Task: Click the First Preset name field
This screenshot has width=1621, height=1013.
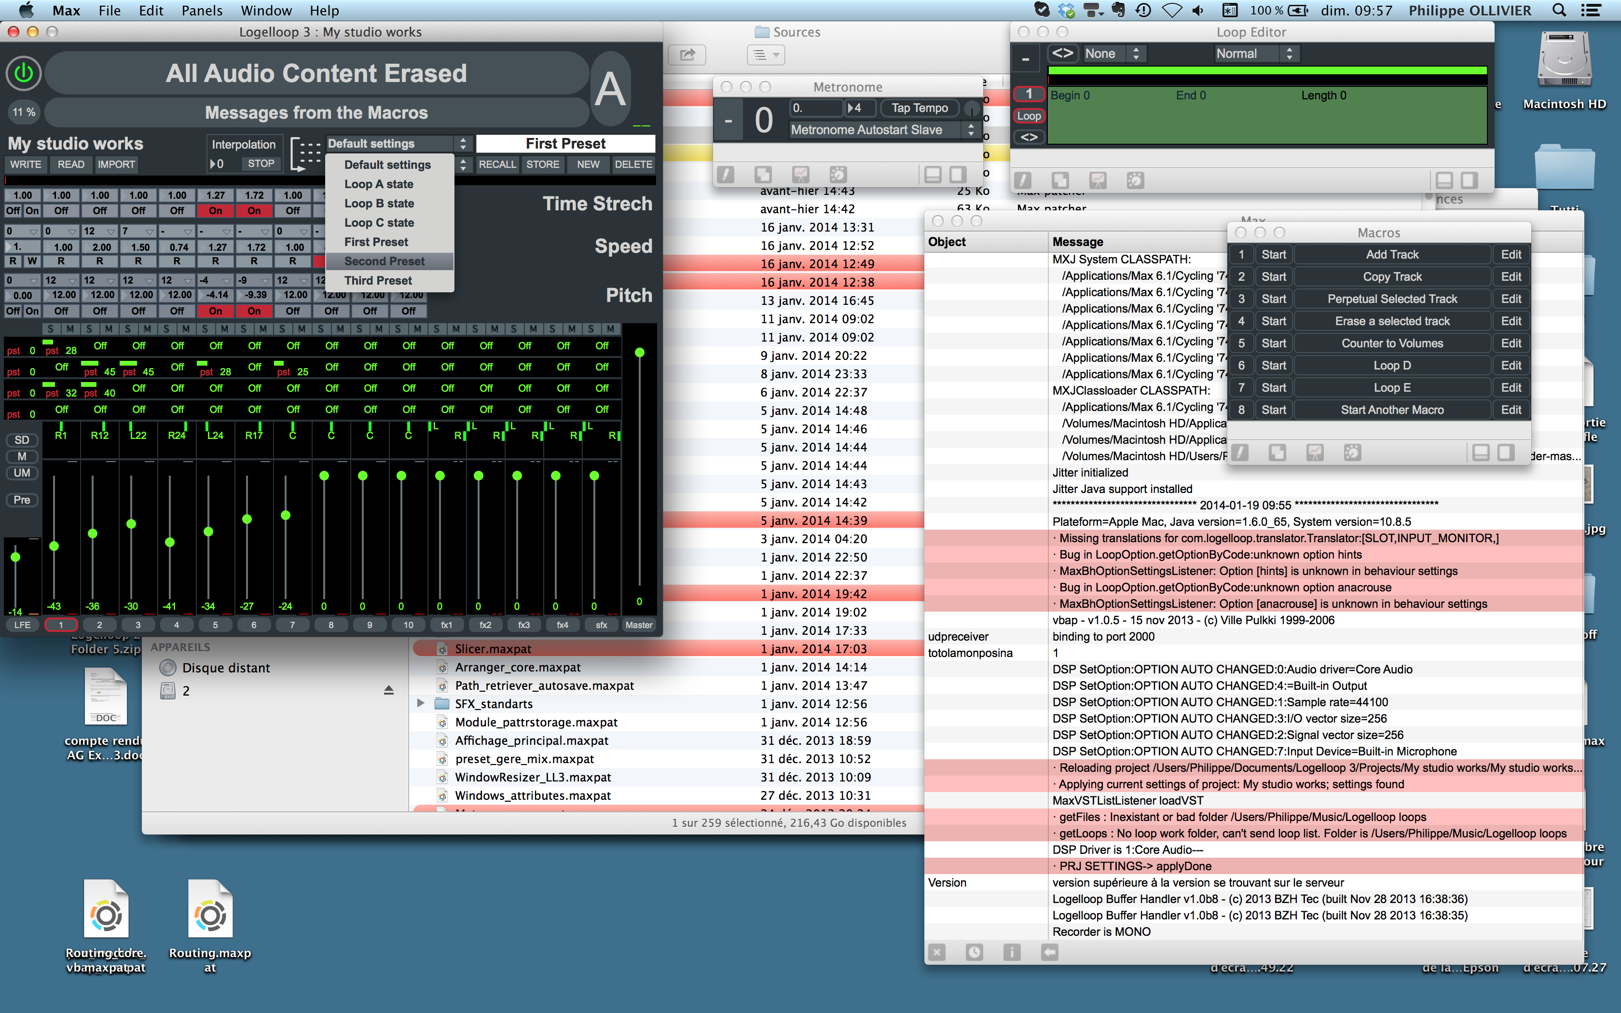Action: 565,143
